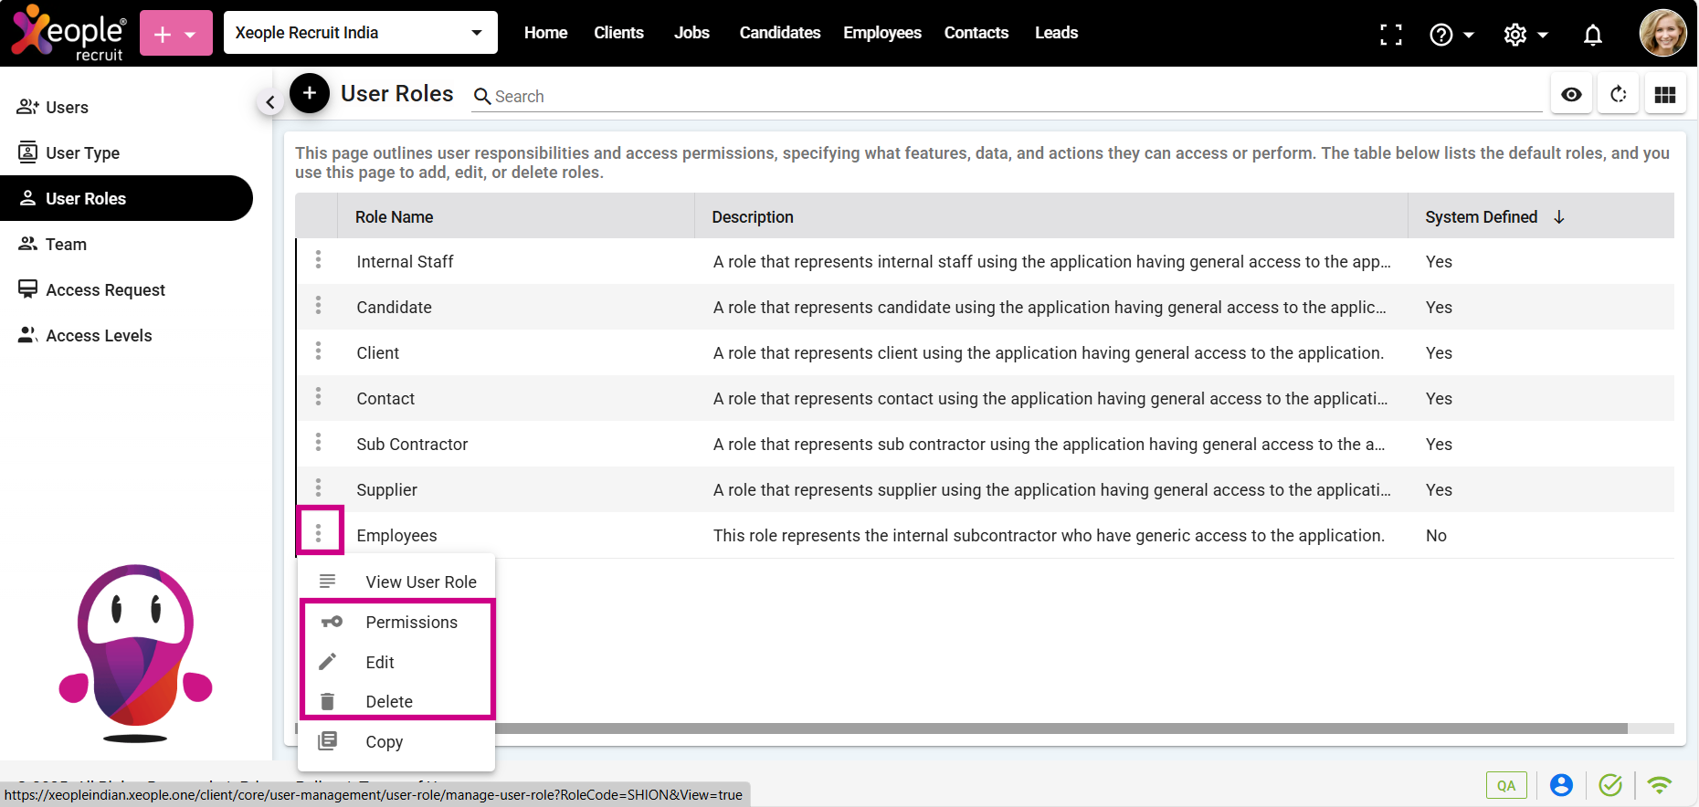This screenshot has height=807, width=1699.
Task: Expand the help question mark menu
Action: coord(1451,35)
